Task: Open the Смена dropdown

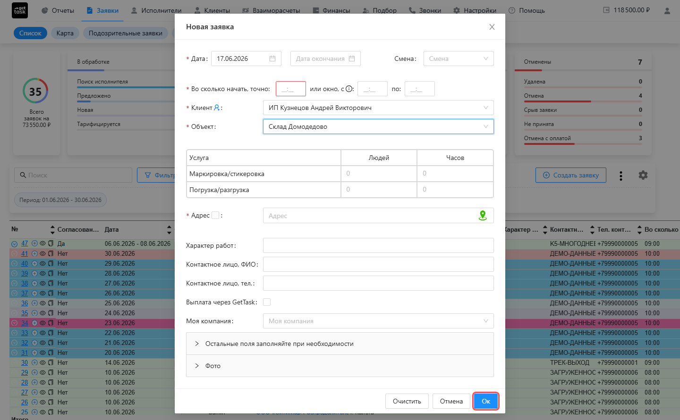Action: [459, 59]
